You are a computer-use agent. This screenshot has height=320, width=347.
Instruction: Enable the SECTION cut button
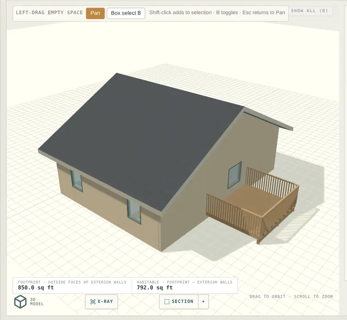click(x=179, y=301)
